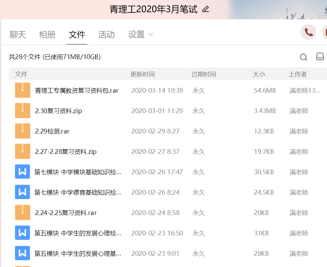
Task: Go to the 活动 tab
Action: [x=107, y=34]
